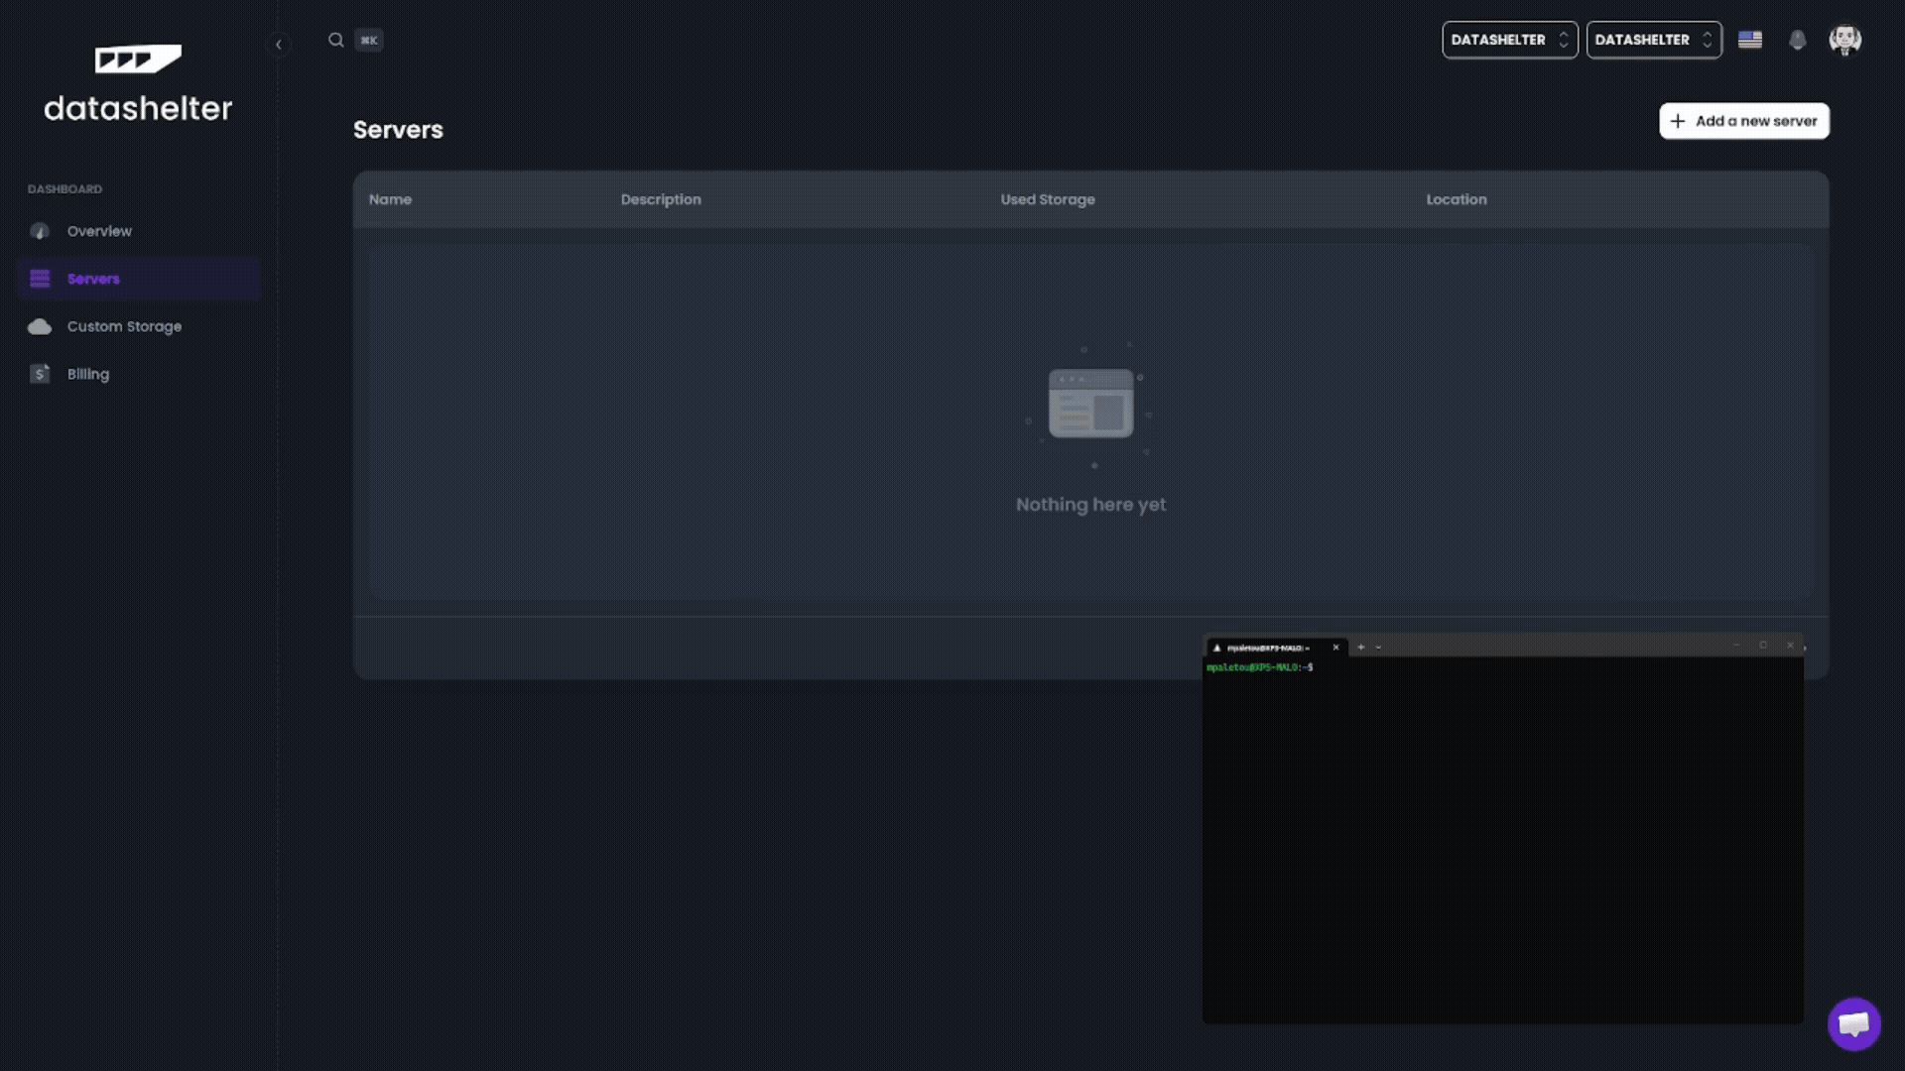Select Servers in the sidebar
This screenshot has width=1905, height=1071.
[92, 279]
